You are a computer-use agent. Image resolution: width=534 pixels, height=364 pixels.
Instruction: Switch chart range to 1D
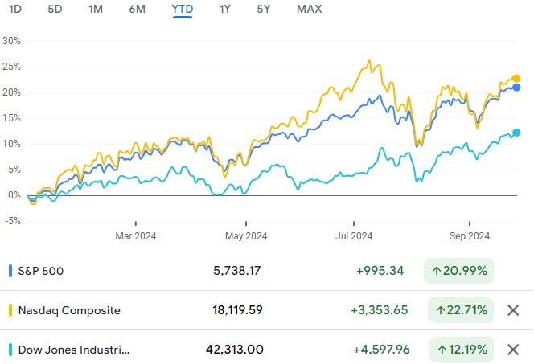click(15, 9)
